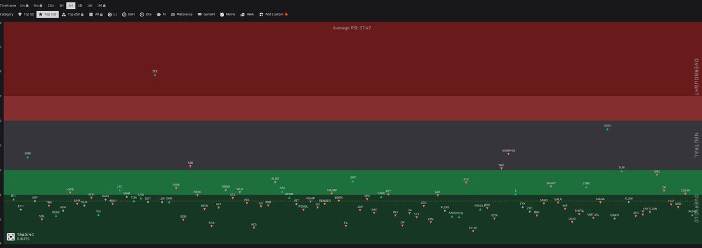Switch to 15m timeframe
The image size is (702, 248).
coord(51,5)
